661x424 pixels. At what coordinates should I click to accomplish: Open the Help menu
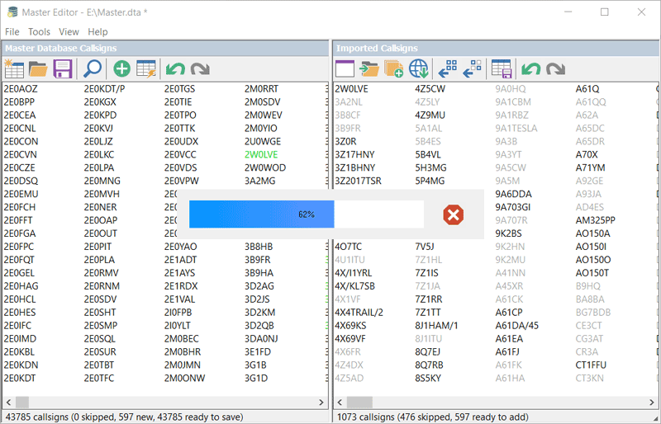click(x=97, y=31)
